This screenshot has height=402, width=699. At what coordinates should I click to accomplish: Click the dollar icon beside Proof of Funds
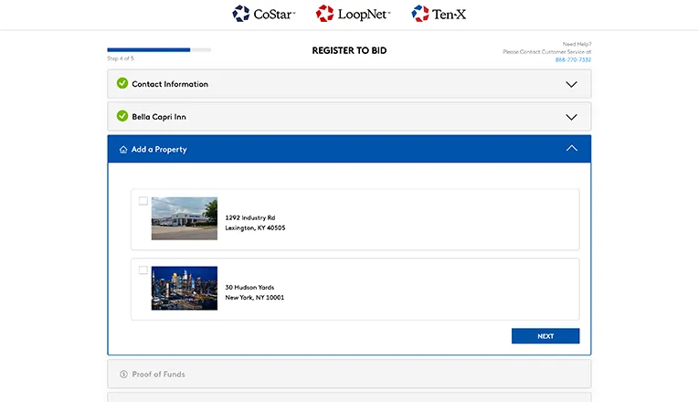point(123,375)
